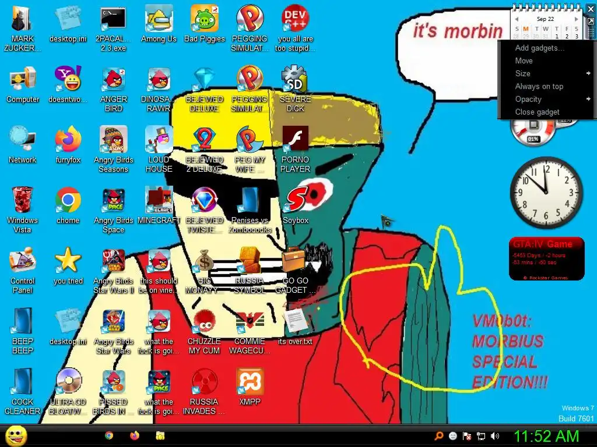Open the RUSSIA INVADES radiation icon
The height and width of the screenshot is (447, 597).
[x=205, y=391]
